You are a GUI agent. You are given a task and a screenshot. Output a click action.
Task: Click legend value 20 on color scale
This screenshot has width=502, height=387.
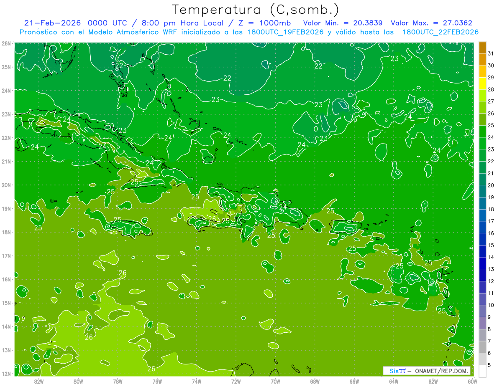tap(491, 185)
